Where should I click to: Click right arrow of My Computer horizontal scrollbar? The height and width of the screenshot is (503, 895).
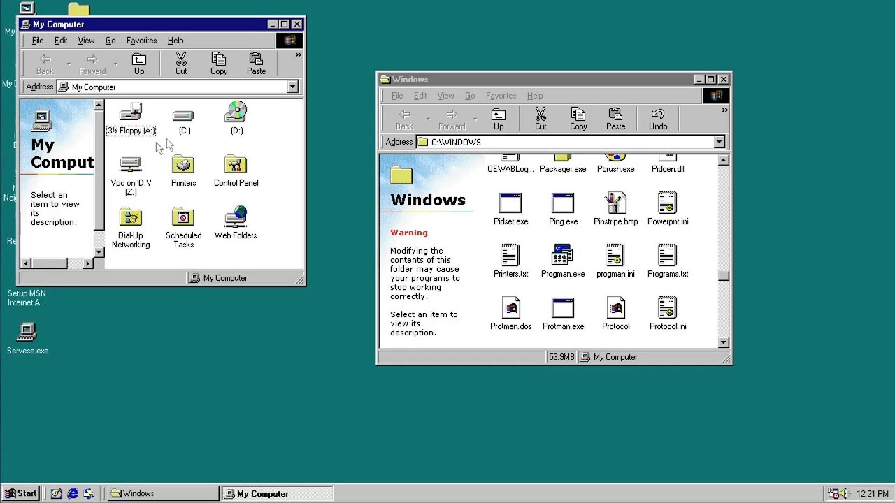click(88, 263)
